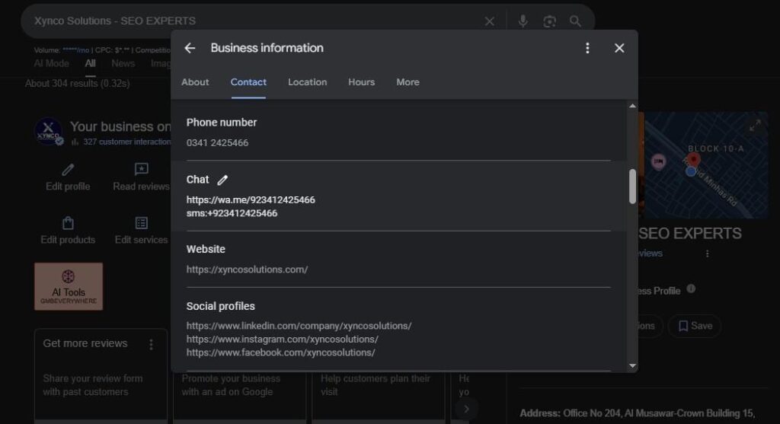Start voice search with the microphone icon
The width and height of the screenshot is (780, 424).
coord(523,21)
